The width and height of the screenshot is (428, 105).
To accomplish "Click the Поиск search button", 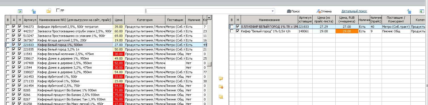I will click(293, 11).
